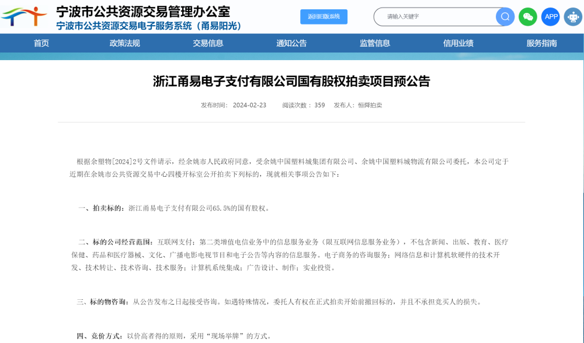Click the blue APP download icon
The height and width of the screenshot is (343, 584).
point(550,17)
